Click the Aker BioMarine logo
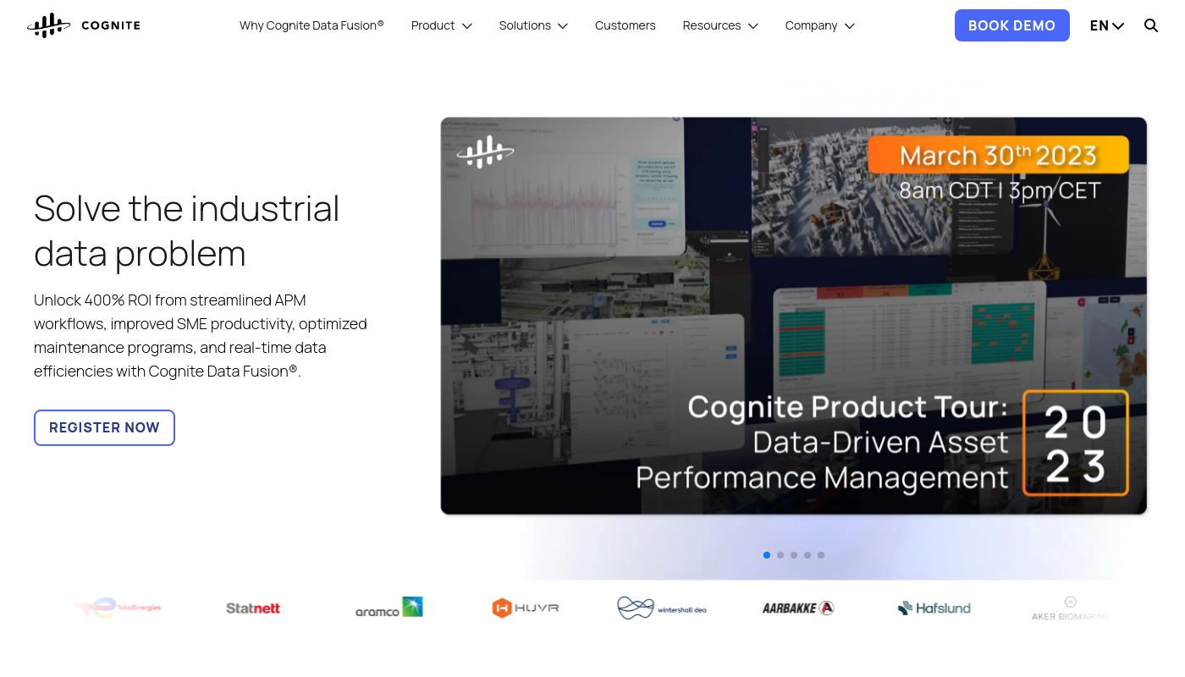The height and width of the screenshot is (677, 1185). [1071, 608]
